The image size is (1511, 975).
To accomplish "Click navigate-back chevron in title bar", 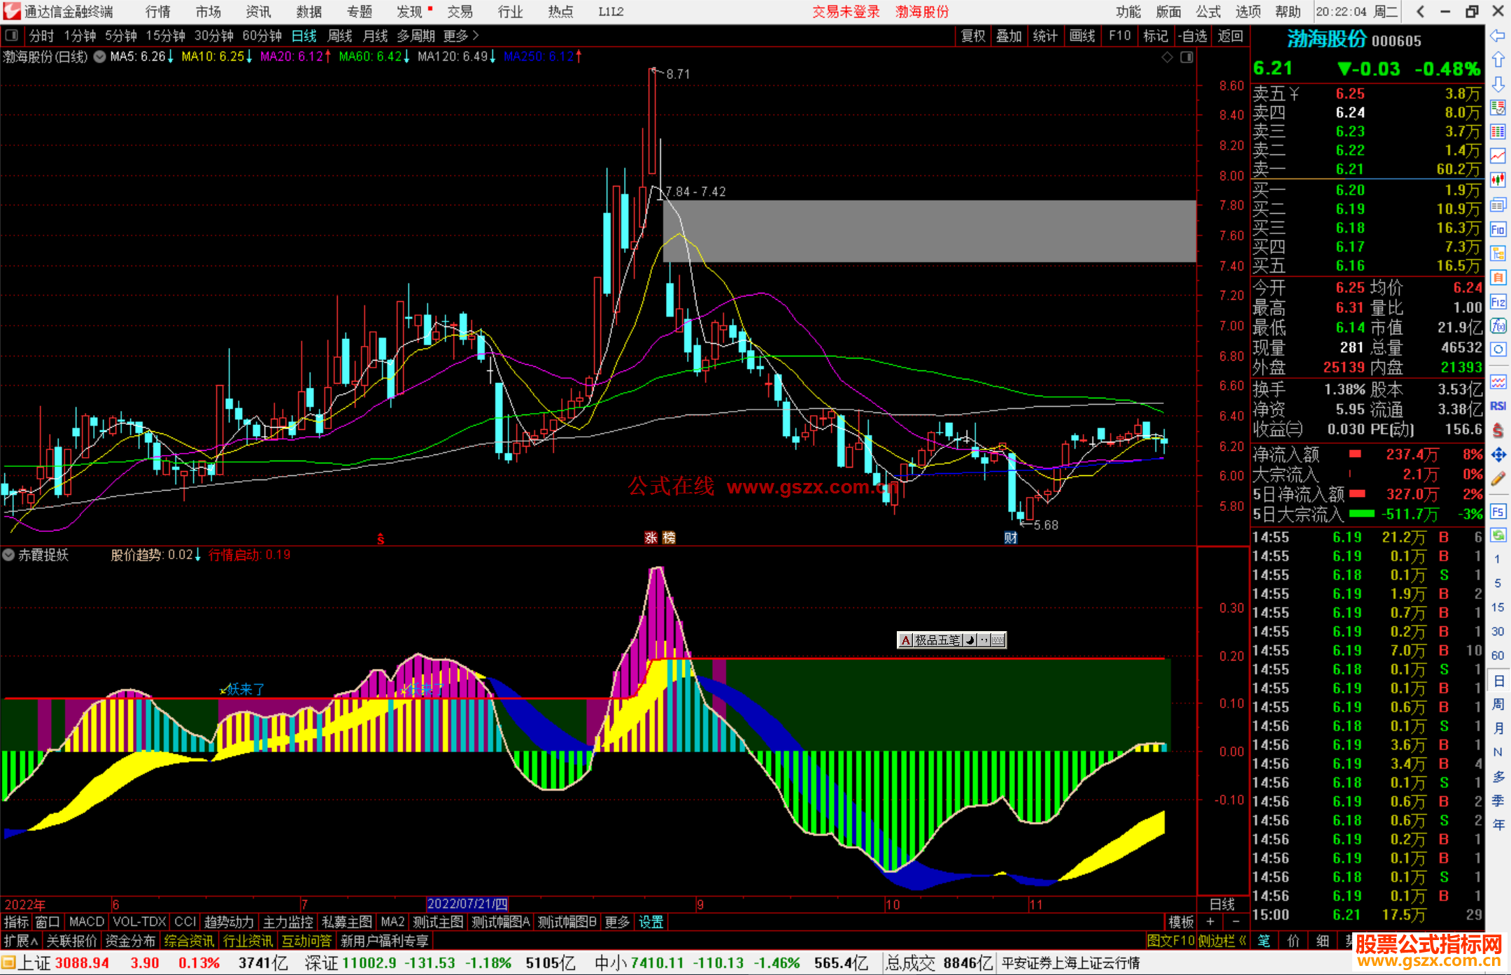I will tap(1420, 11).
